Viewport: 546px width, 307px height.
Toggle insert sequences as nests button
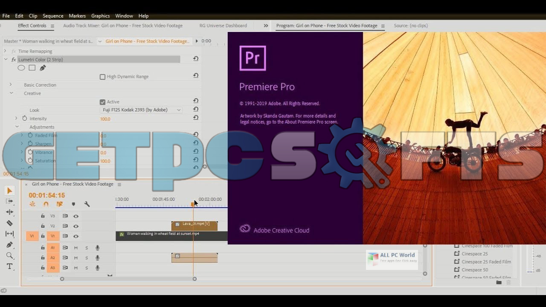click(x=32, y=204)
